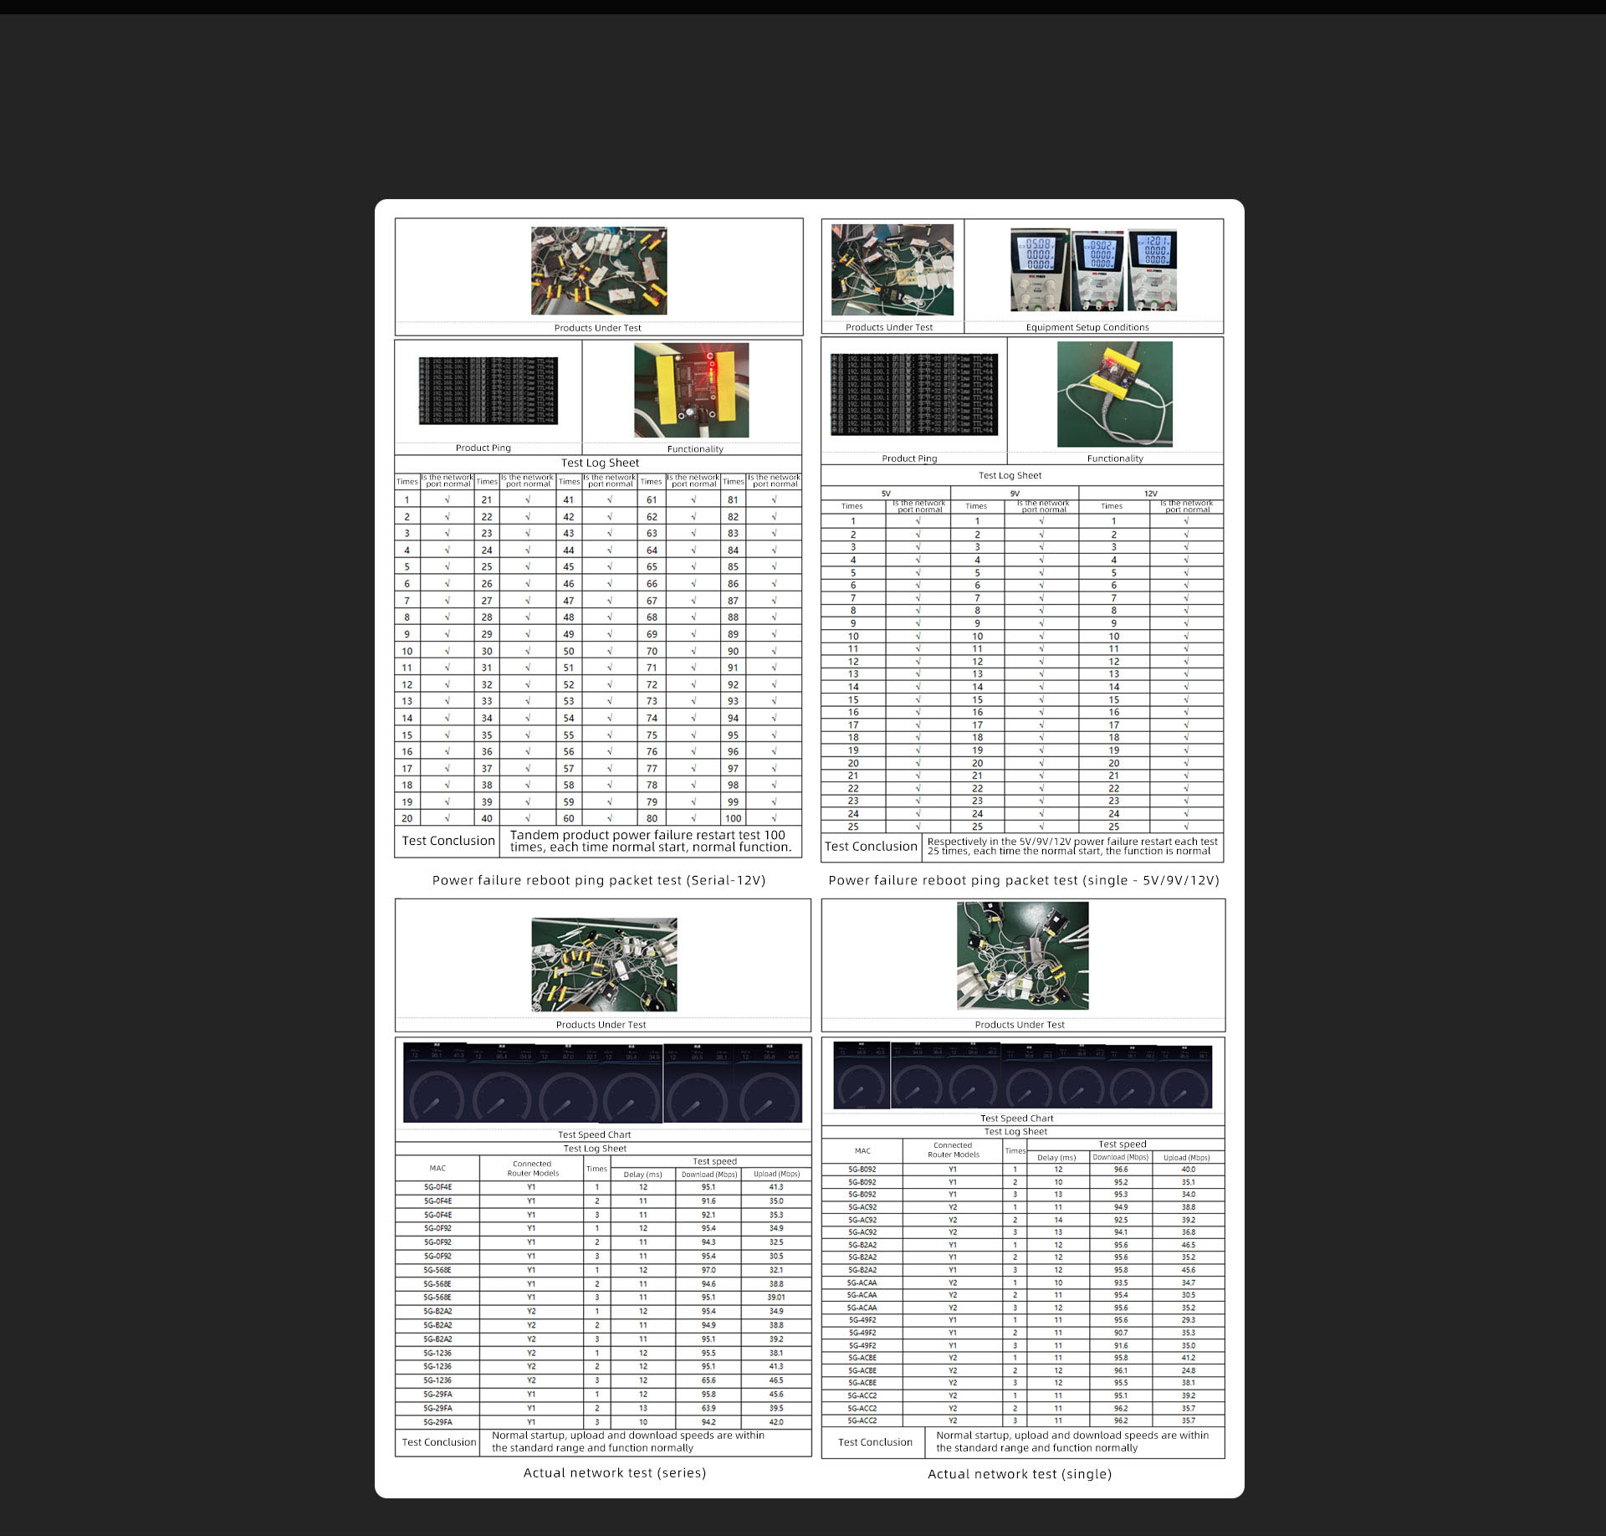Click the 'Equipment Setup Conditions' label
The image size is (1606, 1536).
coord(1087,327)
